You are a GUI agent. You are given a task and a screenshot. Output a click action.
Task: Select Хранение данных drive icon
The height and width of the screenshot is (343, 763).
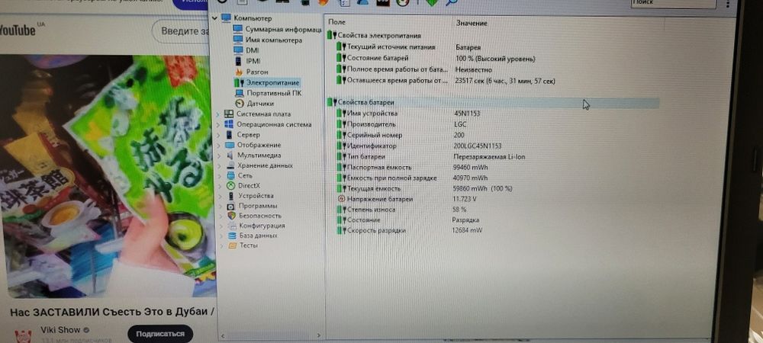[x=231, y=165]
